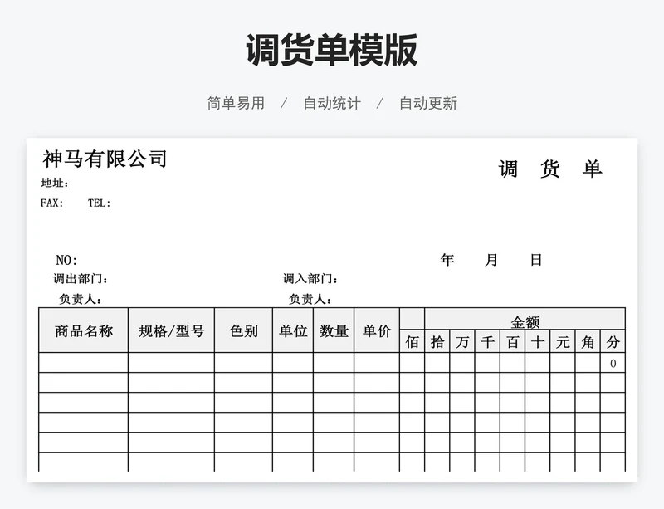This screenshot has height=509, width=664.
Task: Click the 地址: label
Action: point(55,183)
